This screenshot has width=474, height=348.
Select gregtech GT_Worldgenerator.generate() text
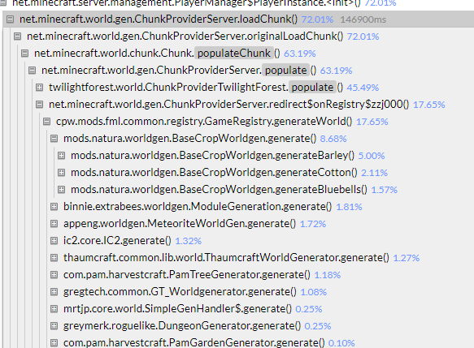click(x=180, y=292)
